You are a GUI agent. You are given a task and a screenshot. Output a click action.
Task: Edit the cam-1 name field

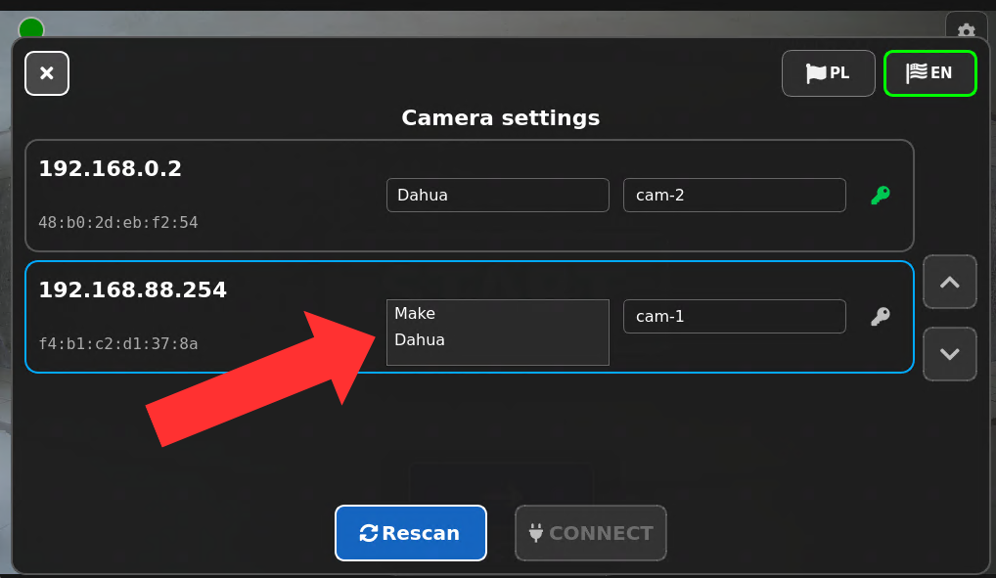coord(735,316)
